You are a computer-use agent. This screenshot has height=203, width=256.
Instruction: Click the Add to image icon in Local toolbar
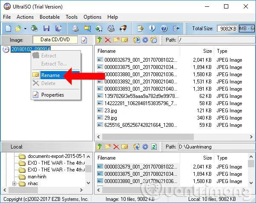coord(137,147)
